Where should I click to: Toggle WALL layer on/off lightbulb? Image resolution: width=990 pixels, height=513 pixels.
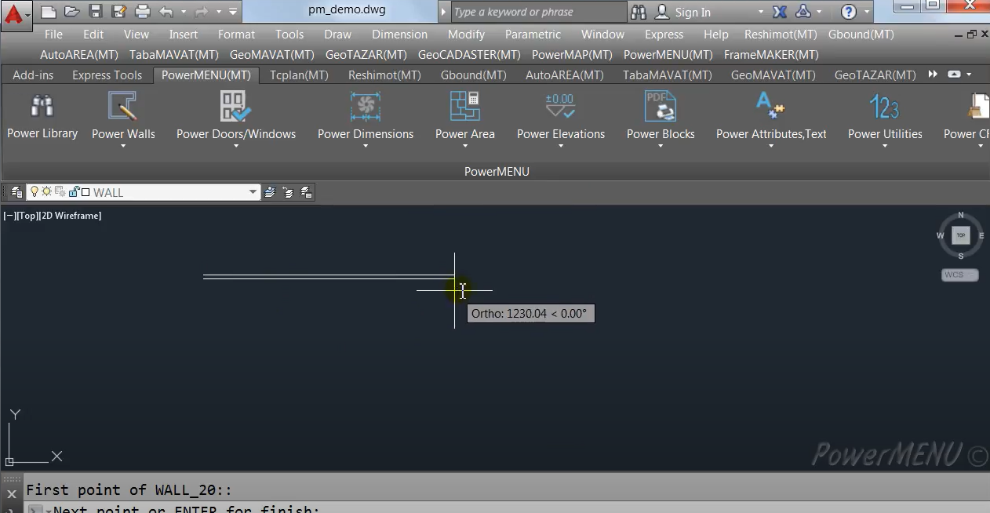(35, 191)
